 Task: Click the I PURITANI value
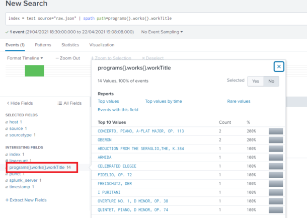point(109,192)
